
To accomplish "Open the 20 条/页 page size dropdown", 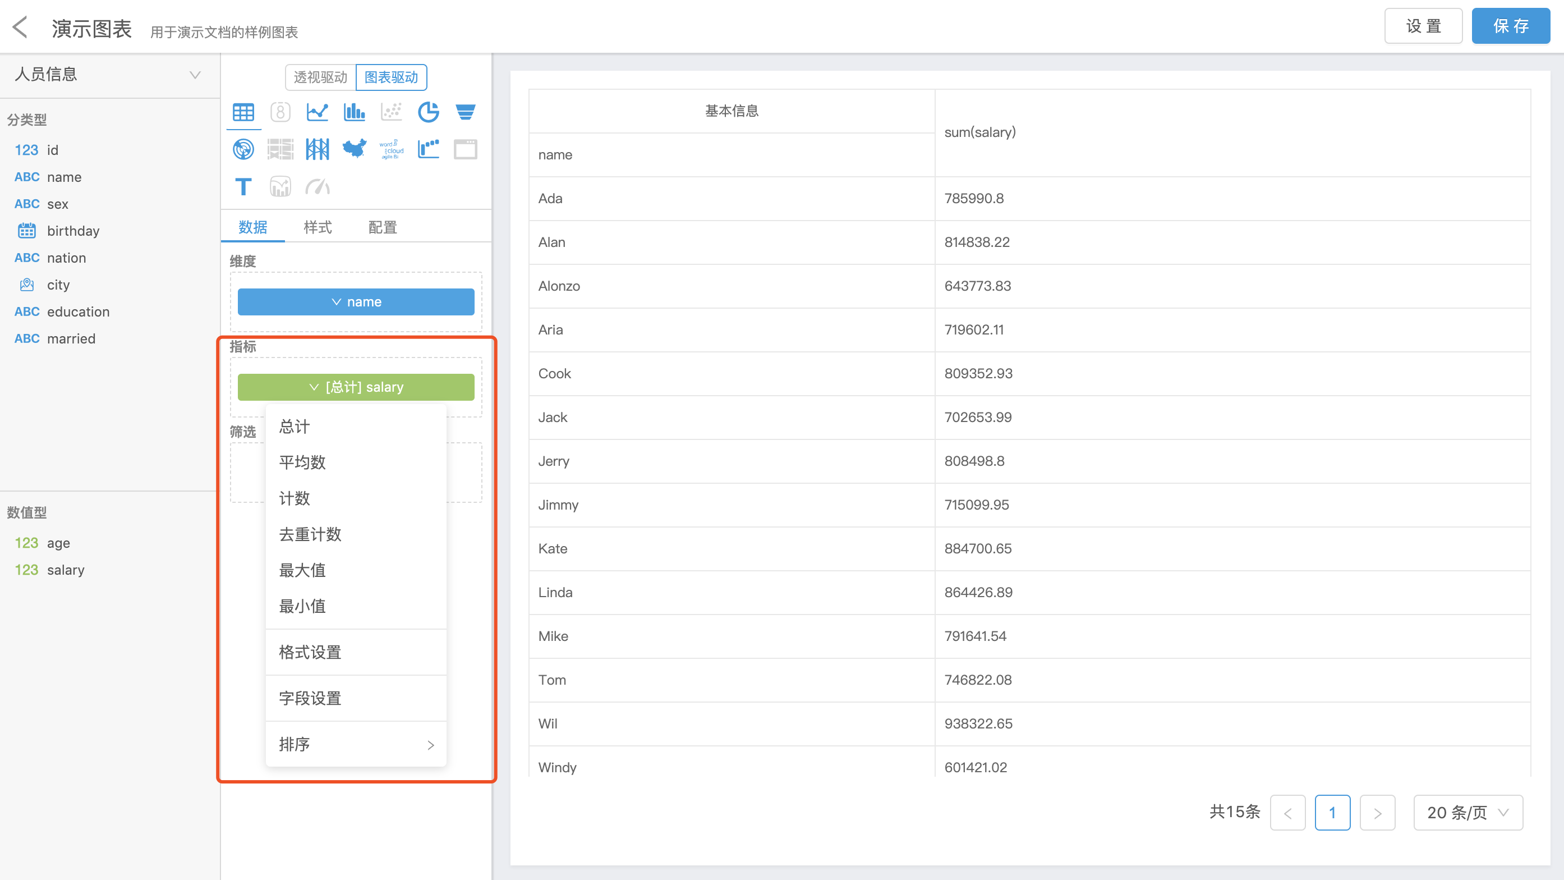I will pyautogui.click(x=1467, y=812).
